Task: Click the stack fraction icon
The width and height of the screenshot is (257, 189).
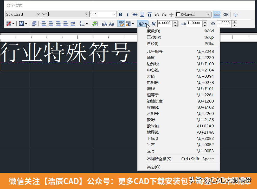Action: [171, 14]
